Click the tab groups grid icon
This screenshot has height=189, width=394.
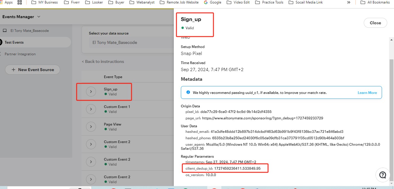[x=20, y=2]
